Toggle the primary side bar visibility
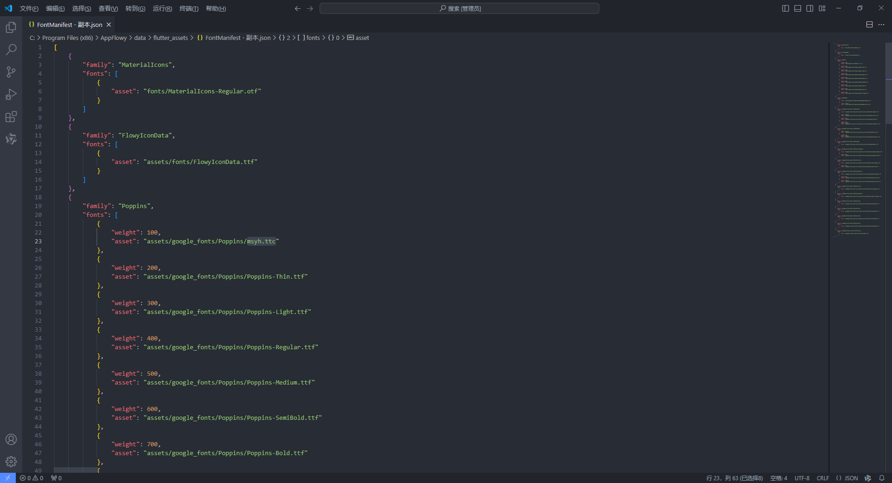892x483 pixels. (x=786, y=8)
